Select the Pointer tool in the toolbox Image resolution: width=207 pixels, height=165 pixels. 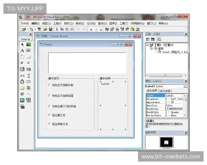tap(22, 44)
